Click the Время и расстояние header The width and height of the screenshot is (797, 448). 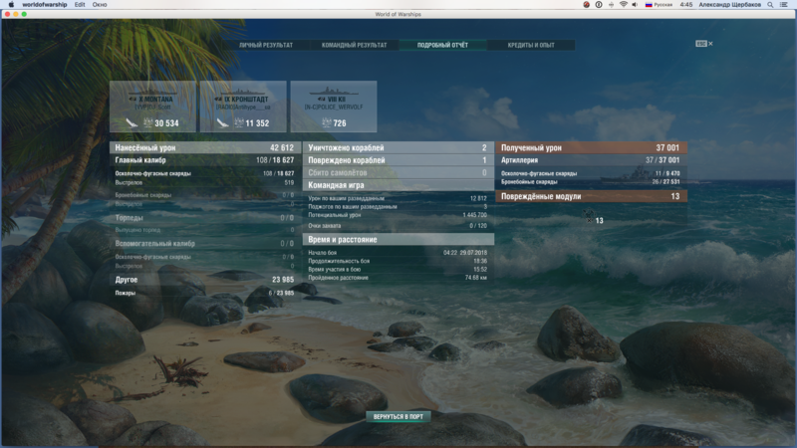click(x=398, y=240)
